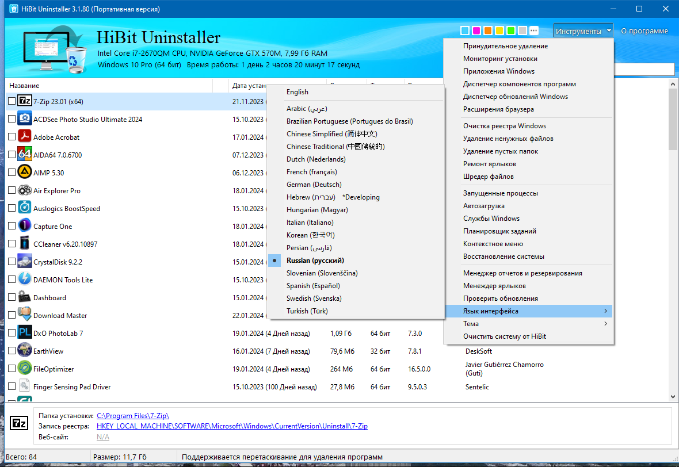679x467 pixels.
Task: Open the О программе button
Action: 644,30
